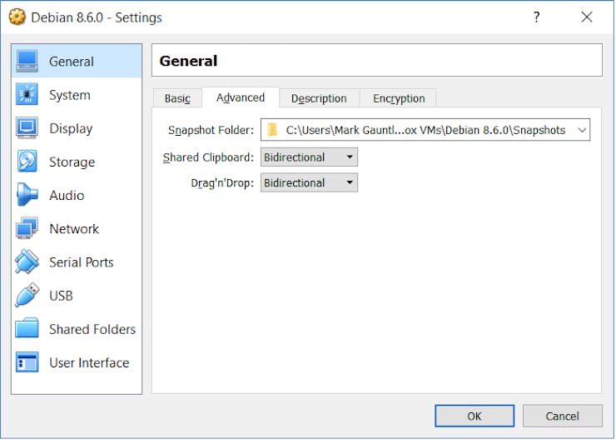Switch to the Basic tab
616x444 pixels.
(x=177, y=98)
